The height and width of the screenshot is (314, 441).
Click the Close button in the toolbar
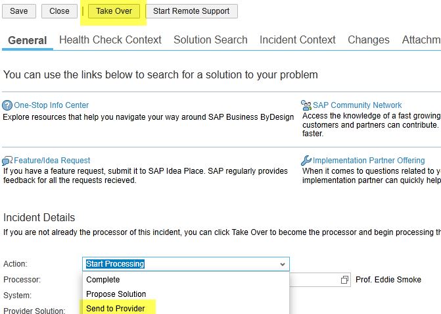[x=59, y=11]
